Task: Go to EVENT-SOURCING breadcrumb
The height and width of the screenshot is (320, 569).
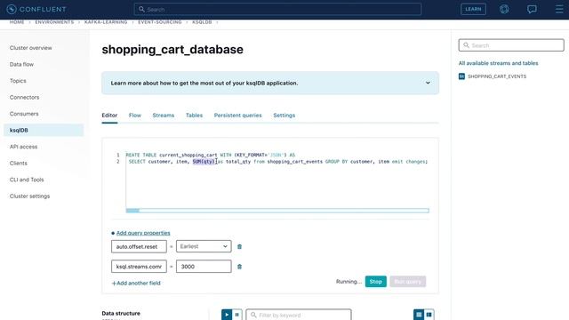Action: coord(160,22)
